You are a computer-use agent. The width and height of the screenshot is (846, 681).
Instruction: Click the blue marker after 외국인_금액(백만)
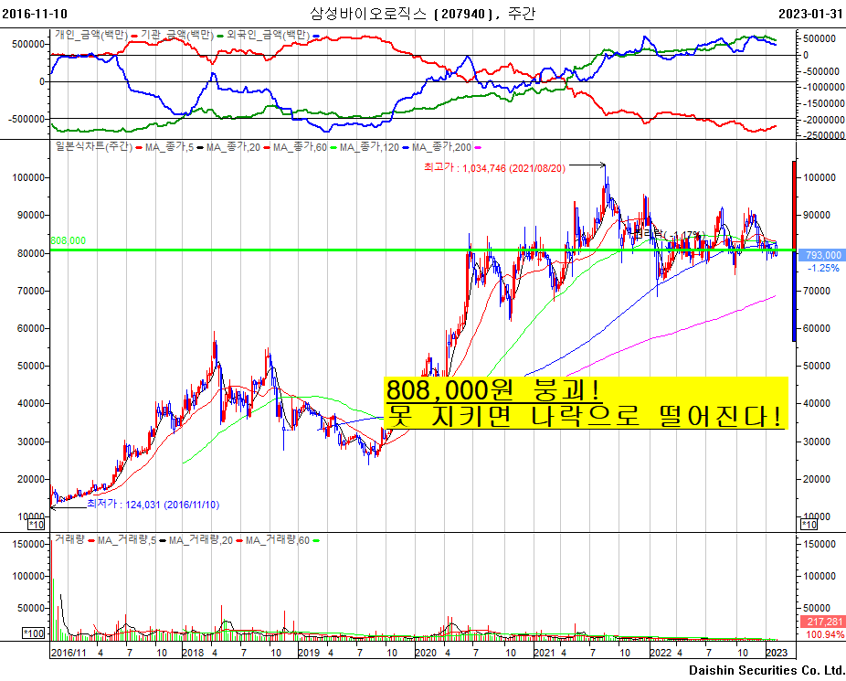(315, 37)
